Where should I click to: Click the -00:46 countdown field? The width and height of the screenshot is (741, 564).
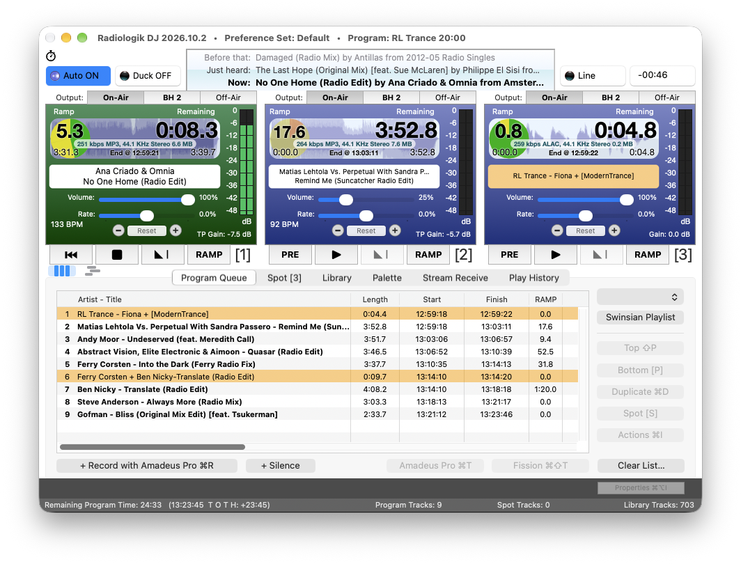tap(662, 76)
